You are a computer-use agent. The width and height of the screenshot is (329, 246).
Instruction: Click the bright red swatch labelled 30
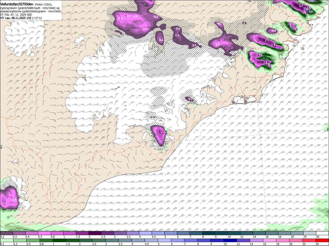click(x=322, y=241)
